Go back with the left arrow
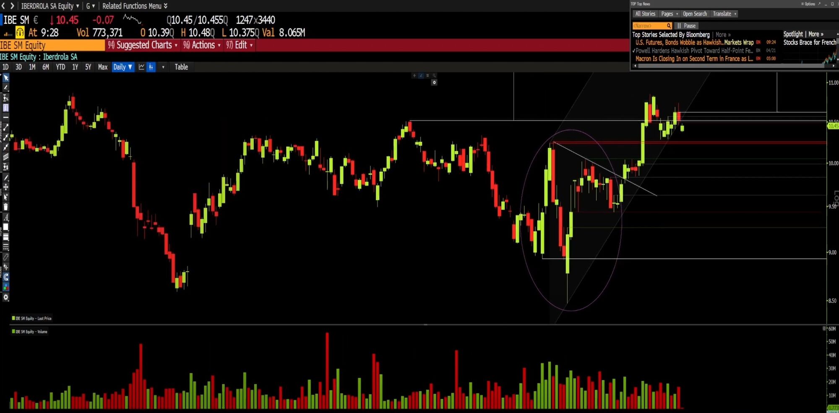Screen dimensions: 839x413 point(3,6)
